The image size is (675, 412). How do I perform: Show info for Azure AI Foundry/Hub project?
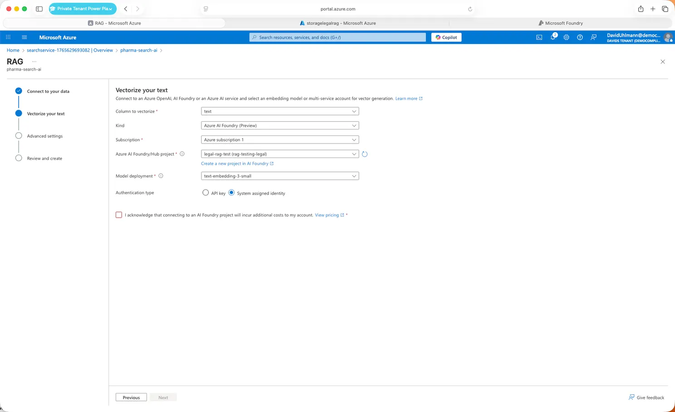point(182,154)
